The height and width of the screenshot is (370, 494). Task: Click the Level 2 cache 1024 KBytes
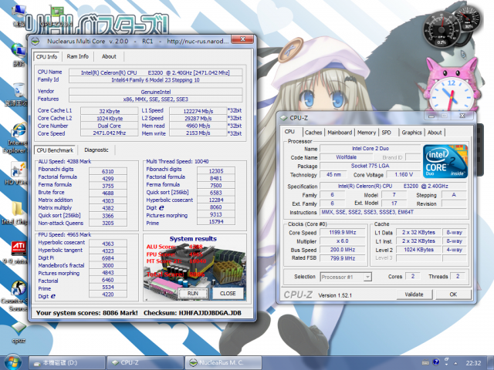418,250
